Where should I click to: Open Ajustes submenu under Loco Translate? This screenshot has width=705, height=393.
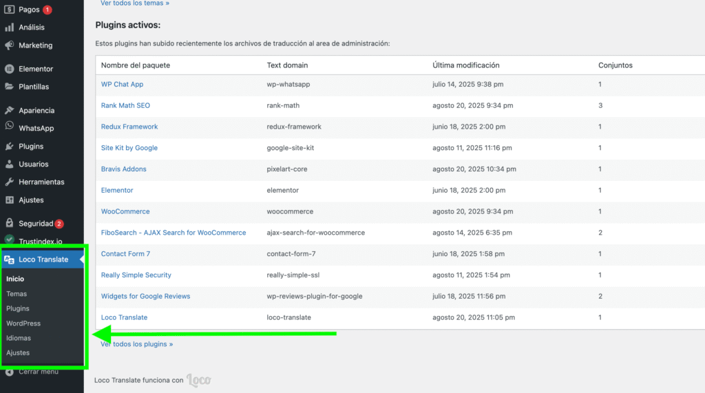coord(18,353)
